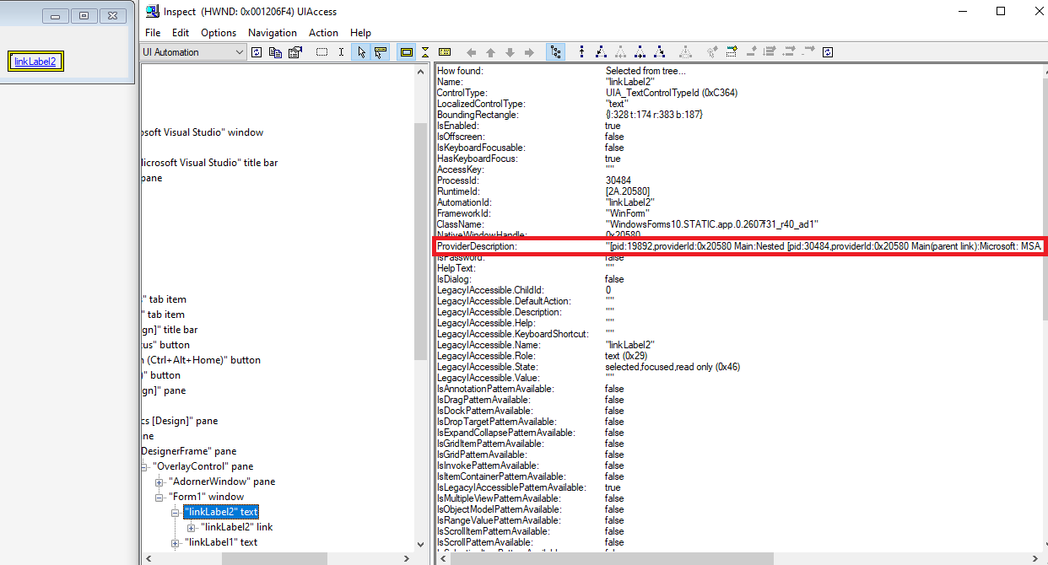Click the navigate-to-first-child tree icon
Screen dimensions: 1048x565
point(601,52)
